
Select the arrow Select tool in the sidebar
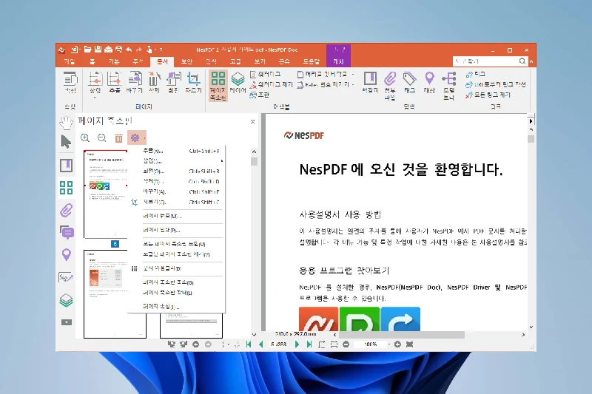point(66,142)
